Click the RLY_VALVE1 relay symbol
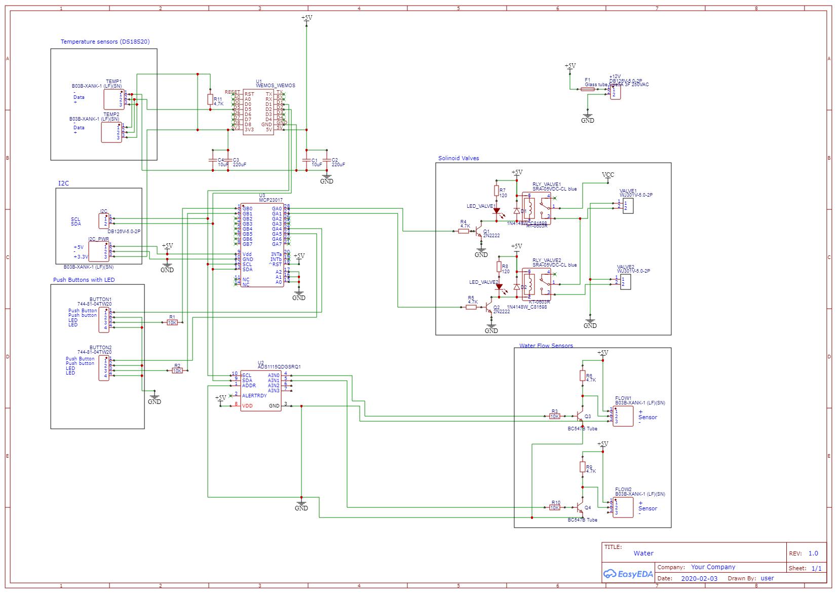Screen dimensions: 837x593 pyautogui.click(x=537, y=208)
